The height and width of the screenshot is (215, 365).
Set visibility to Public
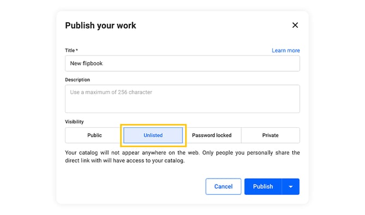point(94,135)
